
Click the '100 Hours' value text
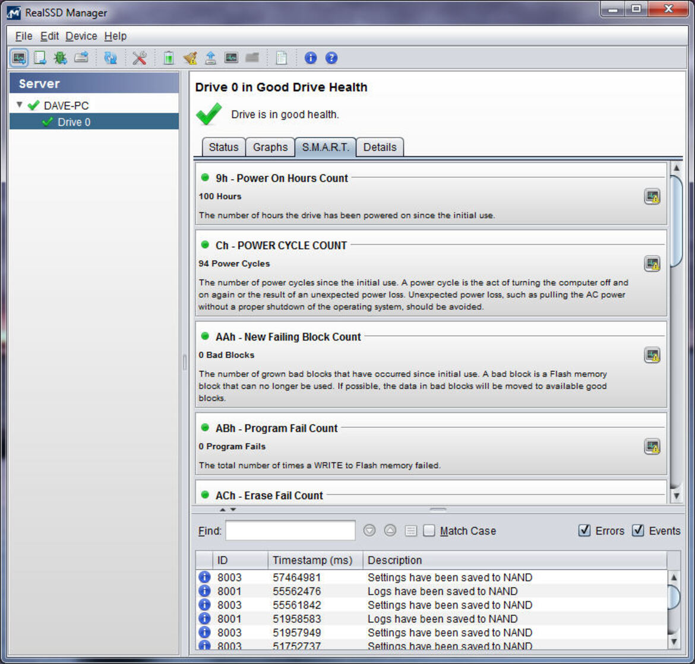tap(220, 196)
